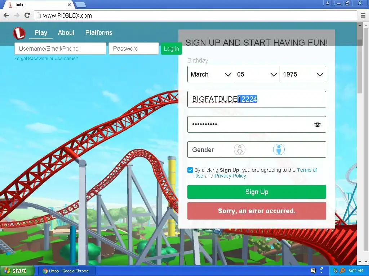
Task: Open the Chrome hamburger menu
Action: 363,15
